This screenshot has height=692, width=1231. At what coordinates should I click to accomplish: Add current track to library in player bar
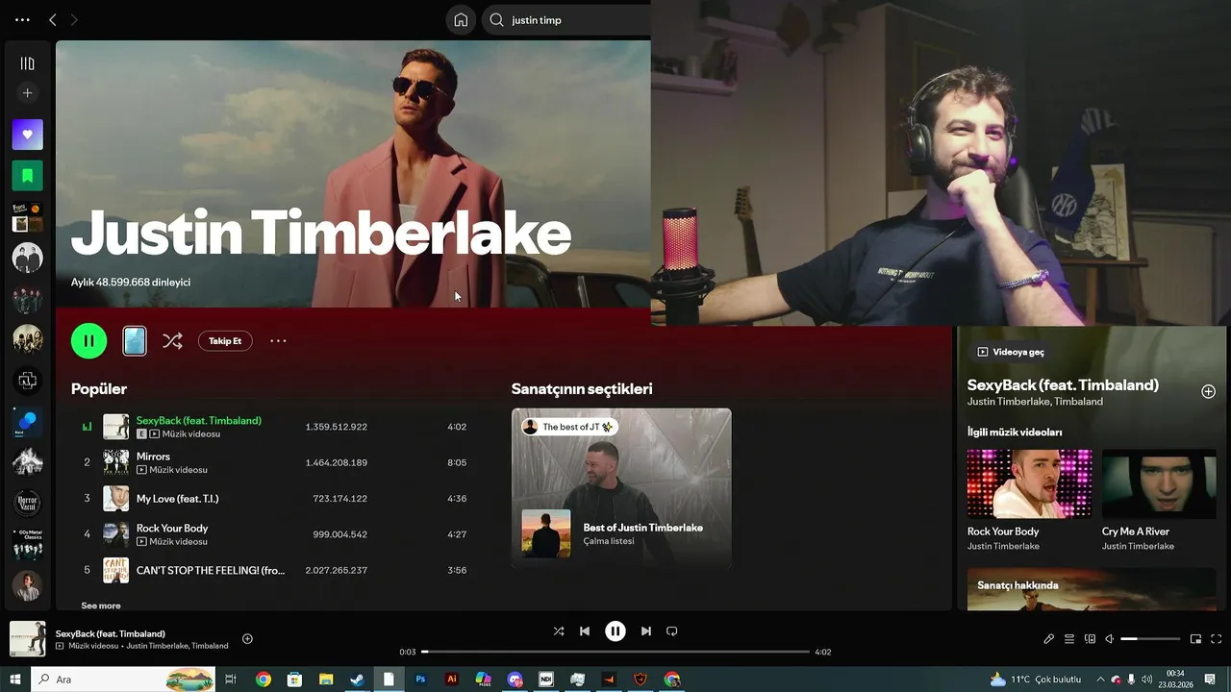tap(247, 639)
